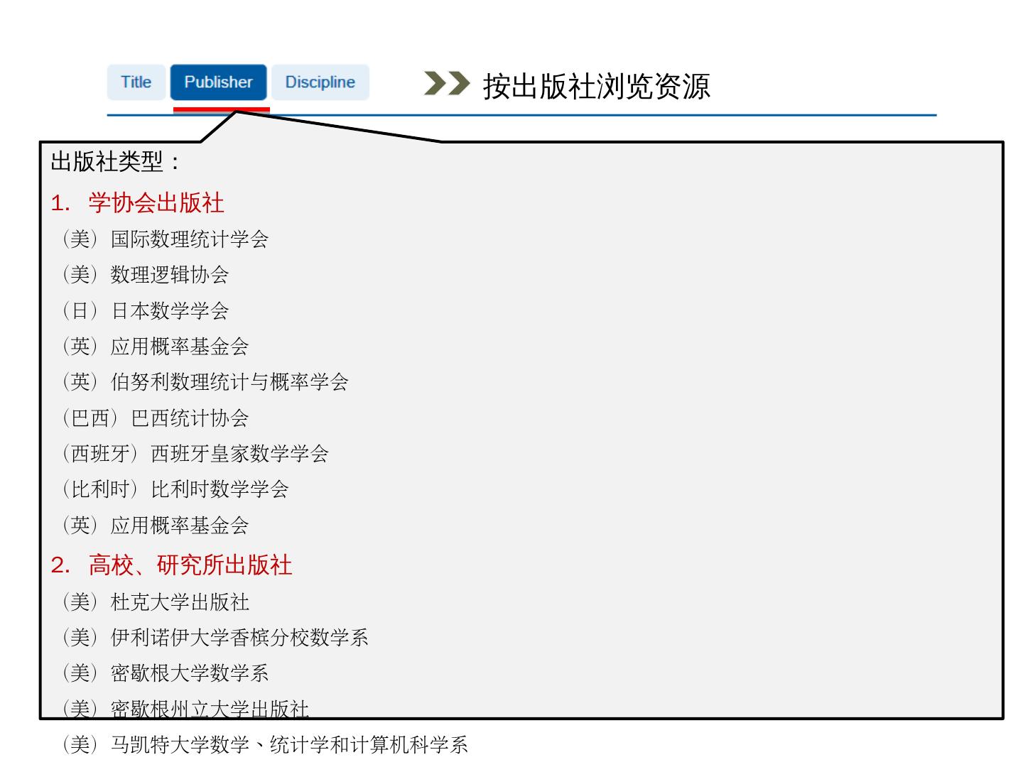
Task: Select the entry (美) 马凯特大学数学、统计学和计算机科学系
Action: pyautogui.click(x=265, y=745)
